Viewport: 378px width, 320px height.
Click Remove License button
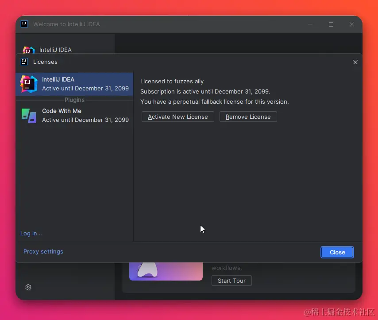pyautogui.click(x=248, y=117)
